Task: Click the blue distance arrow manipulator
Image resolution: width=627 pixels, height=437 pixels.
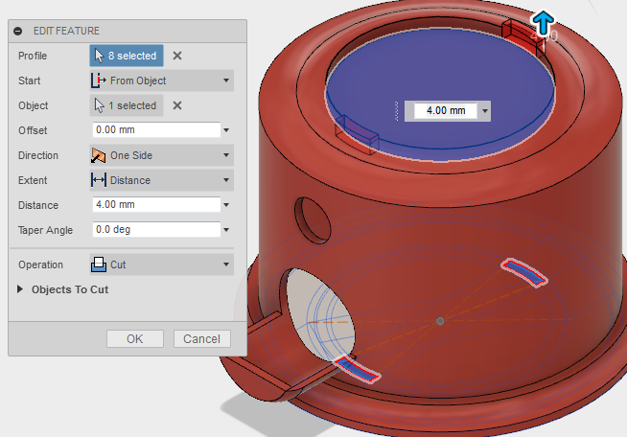Action: [x=543, y=22]
